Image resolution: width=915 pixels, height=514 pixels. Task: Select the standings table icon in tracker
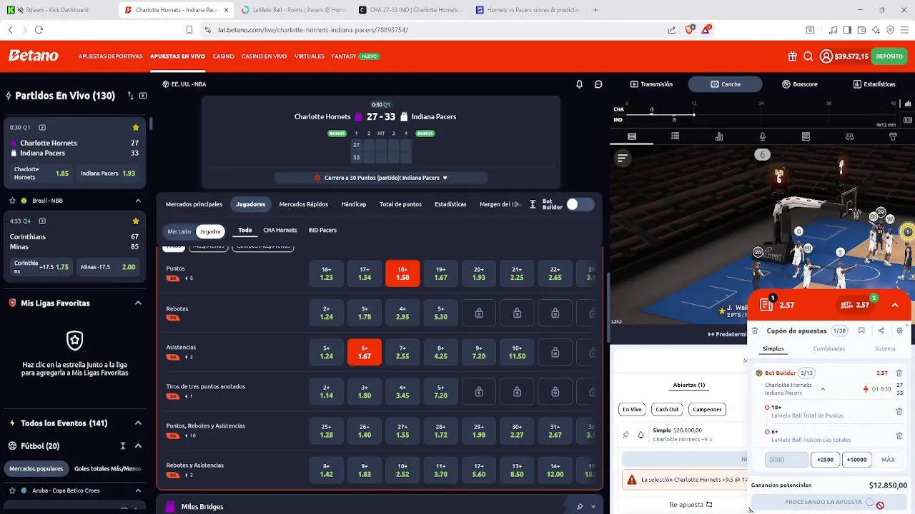click(806, 136)
